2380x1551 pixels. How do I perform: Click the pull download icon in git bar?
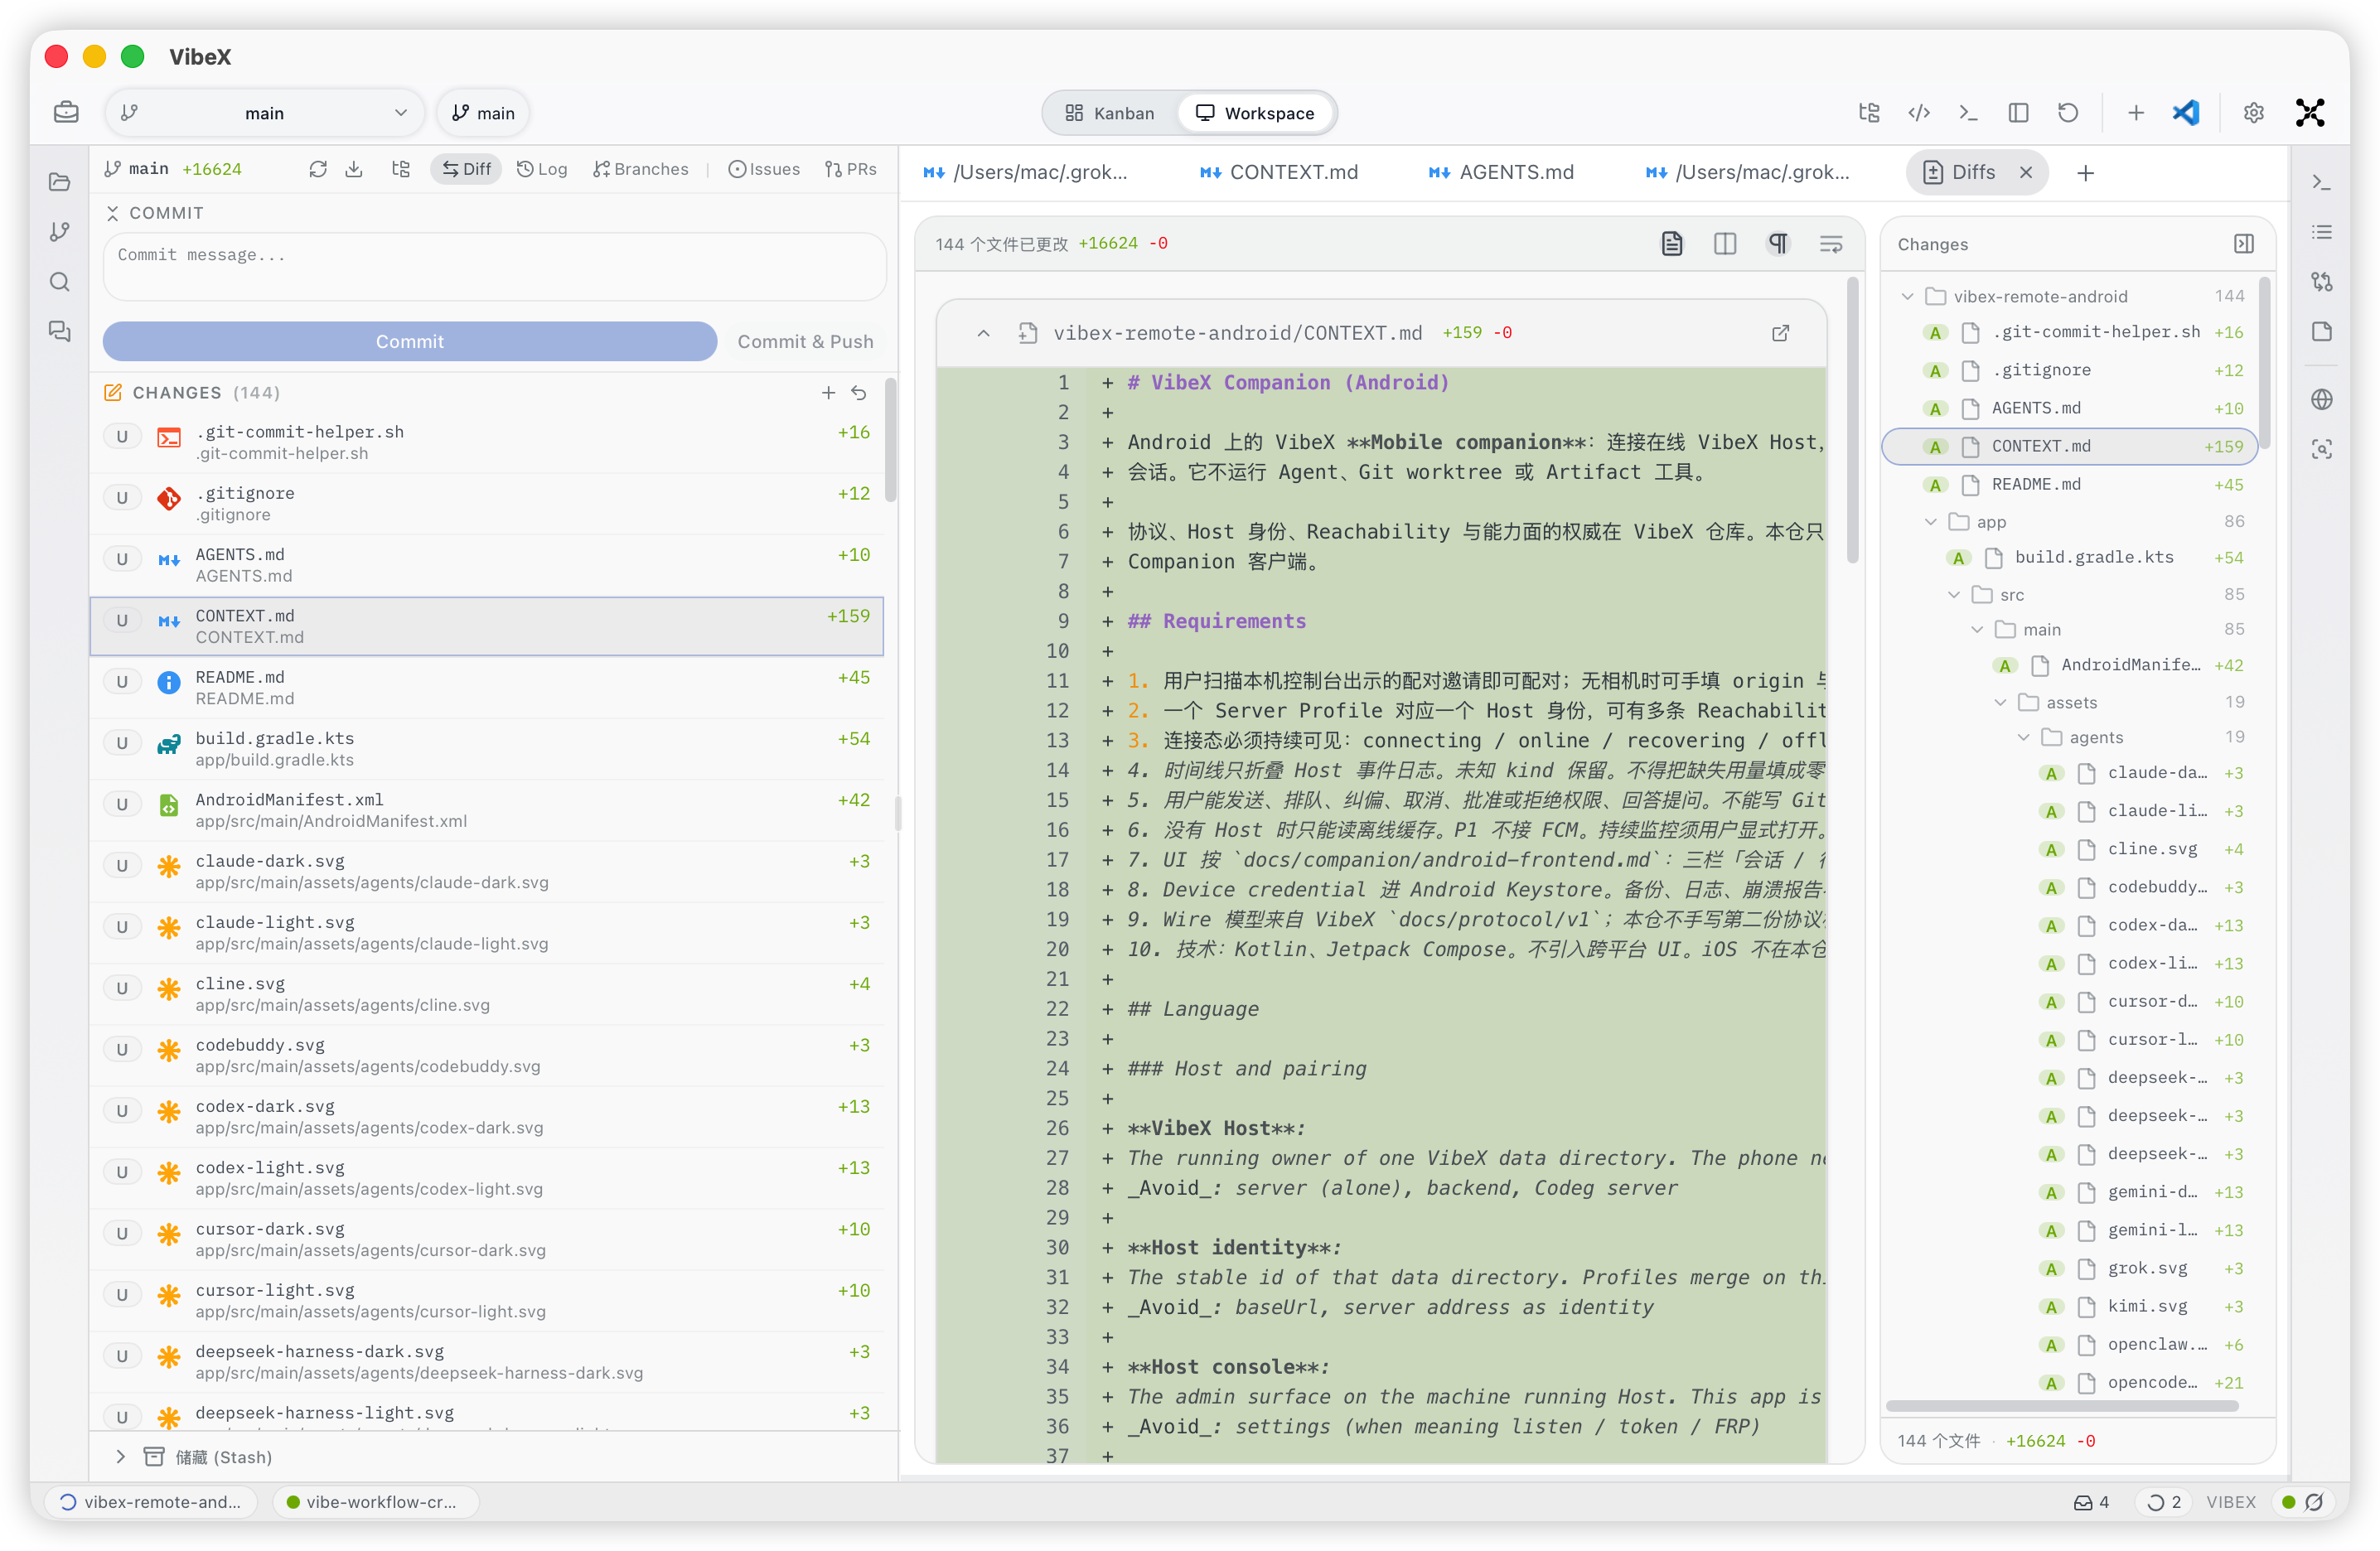coord(354,169)
